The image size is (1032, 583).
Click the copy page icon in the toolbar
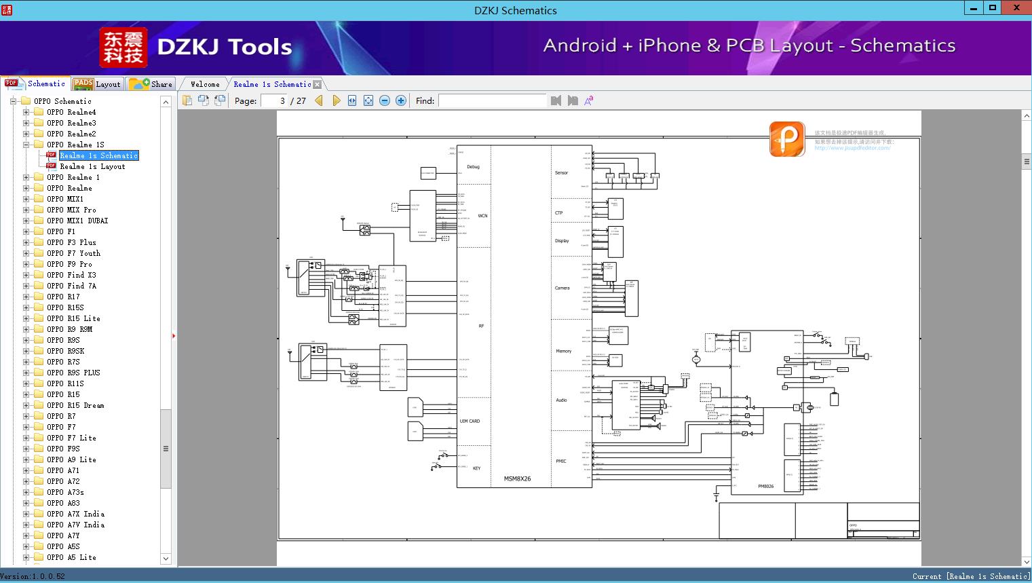(187, 100)
